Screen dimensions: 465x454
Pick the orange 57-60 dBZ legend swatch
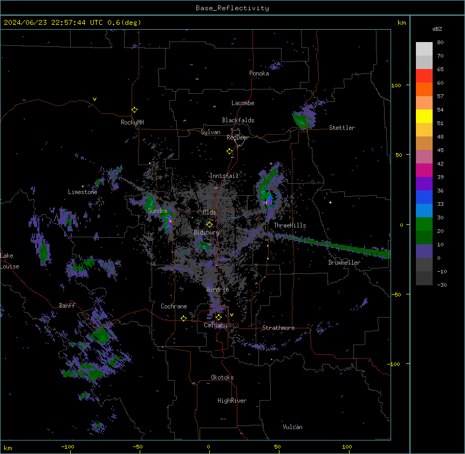click(424, 89)
